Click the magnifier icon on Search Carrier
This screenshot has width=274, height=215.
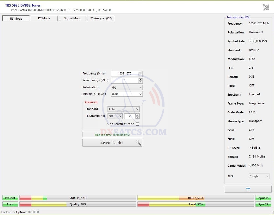tap(138, 143)
